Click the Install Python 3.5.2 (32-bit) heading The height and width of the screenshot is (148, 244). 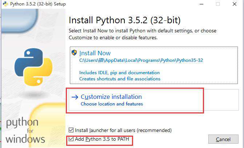click(125, 20)
